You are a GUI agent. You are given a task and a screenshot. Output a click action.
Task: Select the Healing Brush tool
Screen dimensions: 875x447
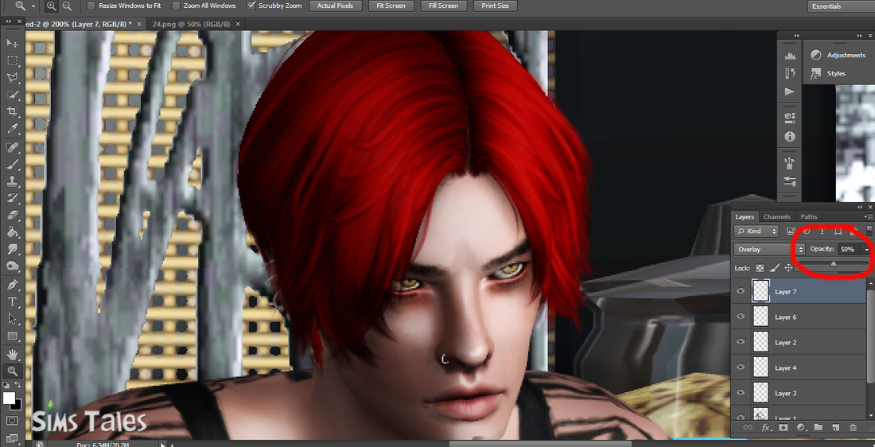[12, 147]
